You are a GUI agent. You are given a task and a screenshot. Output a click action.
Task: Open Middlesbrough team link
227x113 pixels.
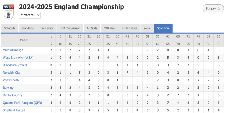pos(13,50)
